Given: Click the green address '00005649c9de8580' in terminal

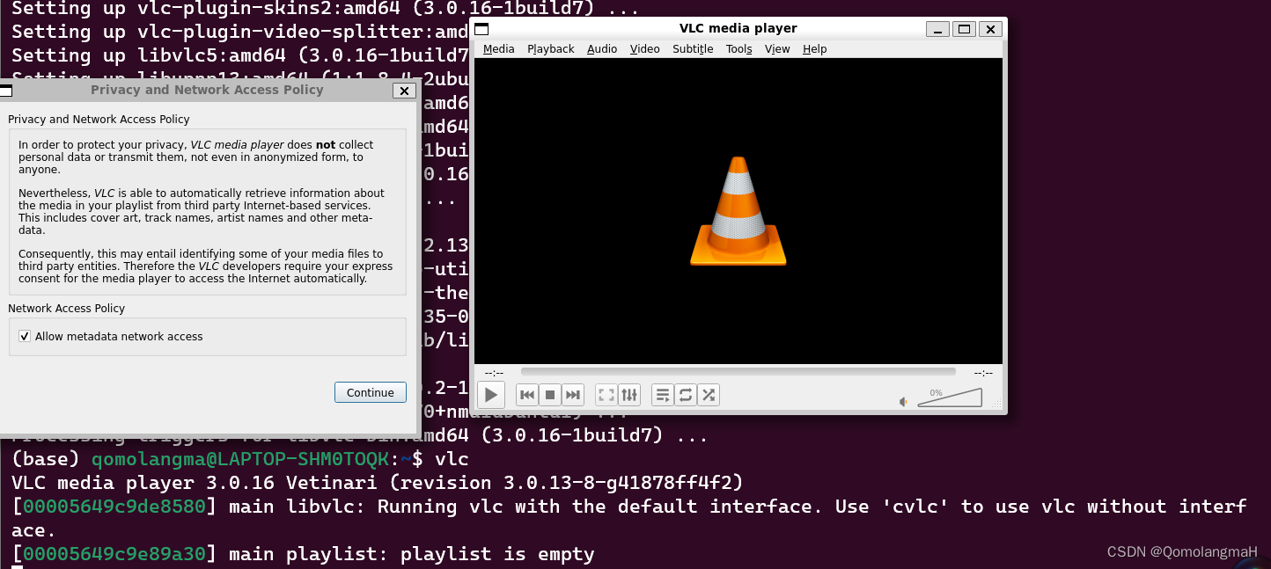Looking at the screenshot, I should 114,507.
